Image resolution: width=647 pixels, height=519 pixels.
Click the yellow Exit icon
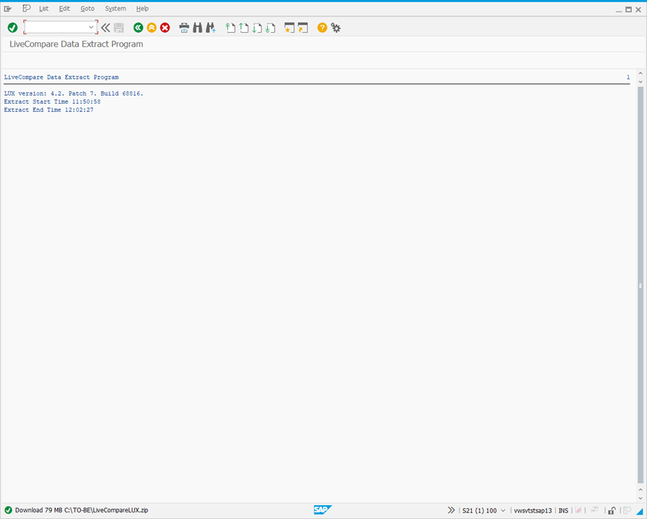(x=151, y=28)
